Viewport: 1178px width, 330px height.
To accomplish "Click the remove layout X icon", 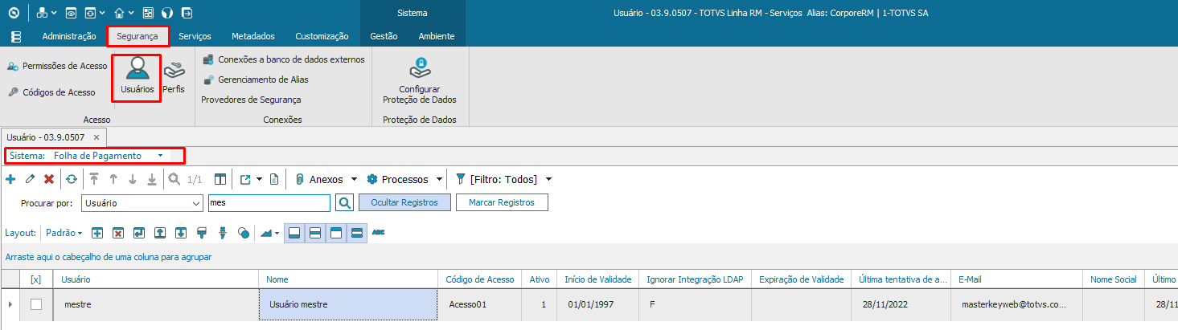I will coord(118,233).
